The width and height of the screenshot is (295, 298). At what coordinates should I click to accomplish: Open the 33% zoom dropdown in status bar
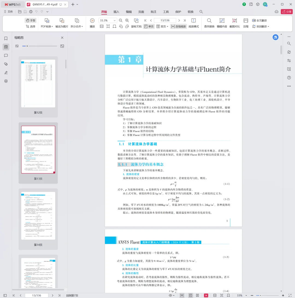click(x=246, y=296)
